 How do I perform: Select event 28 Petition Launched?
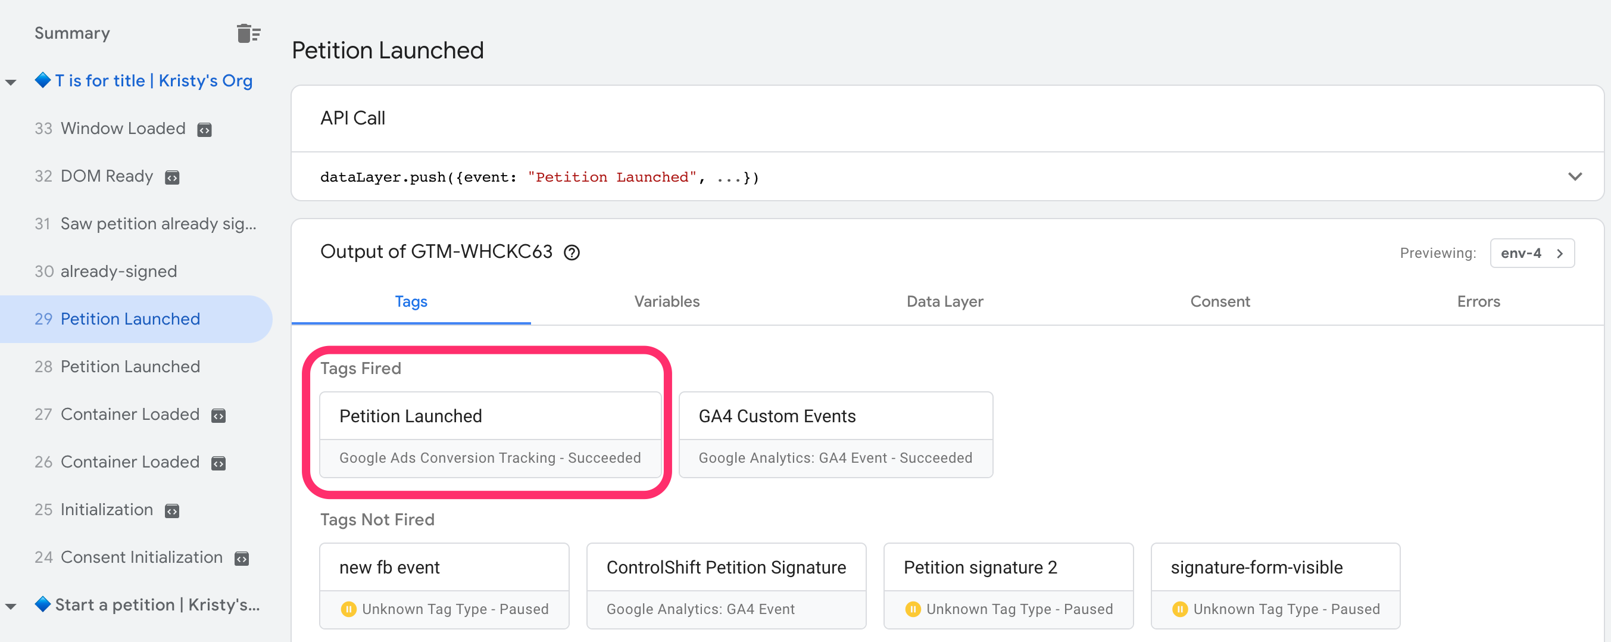click(130, 367)
